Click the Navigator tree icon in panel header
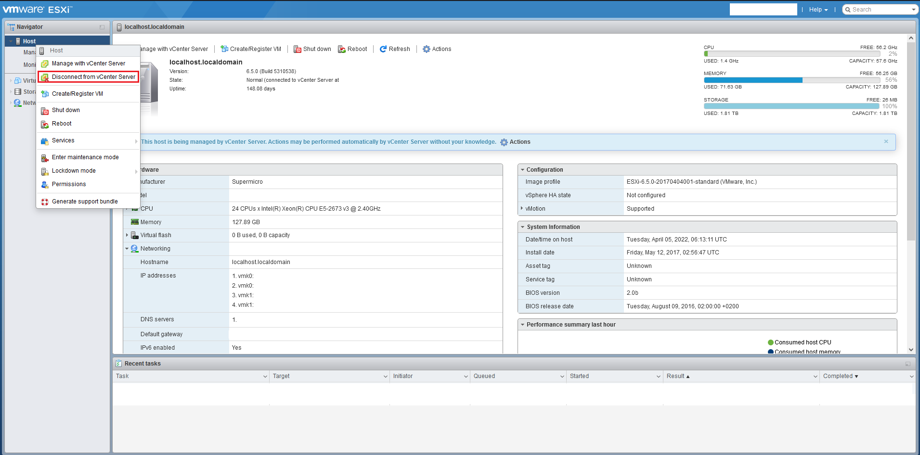Viewport: 920px width, 455px height. 11,27
